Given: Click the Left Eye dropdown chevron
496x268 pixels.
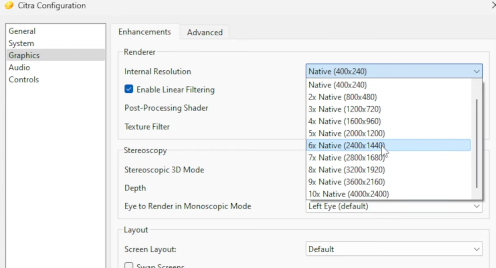Looking at the screenshot, I should [x=476, y=206].
